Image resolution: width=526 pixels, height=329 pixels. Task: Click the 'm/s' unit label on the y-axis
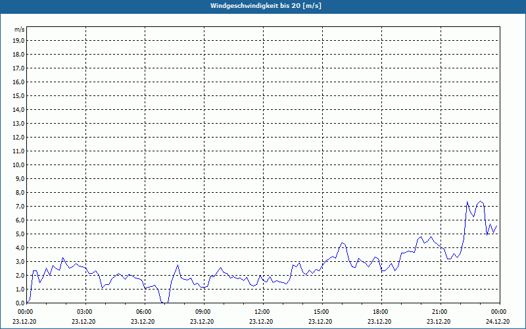point(19,30)
